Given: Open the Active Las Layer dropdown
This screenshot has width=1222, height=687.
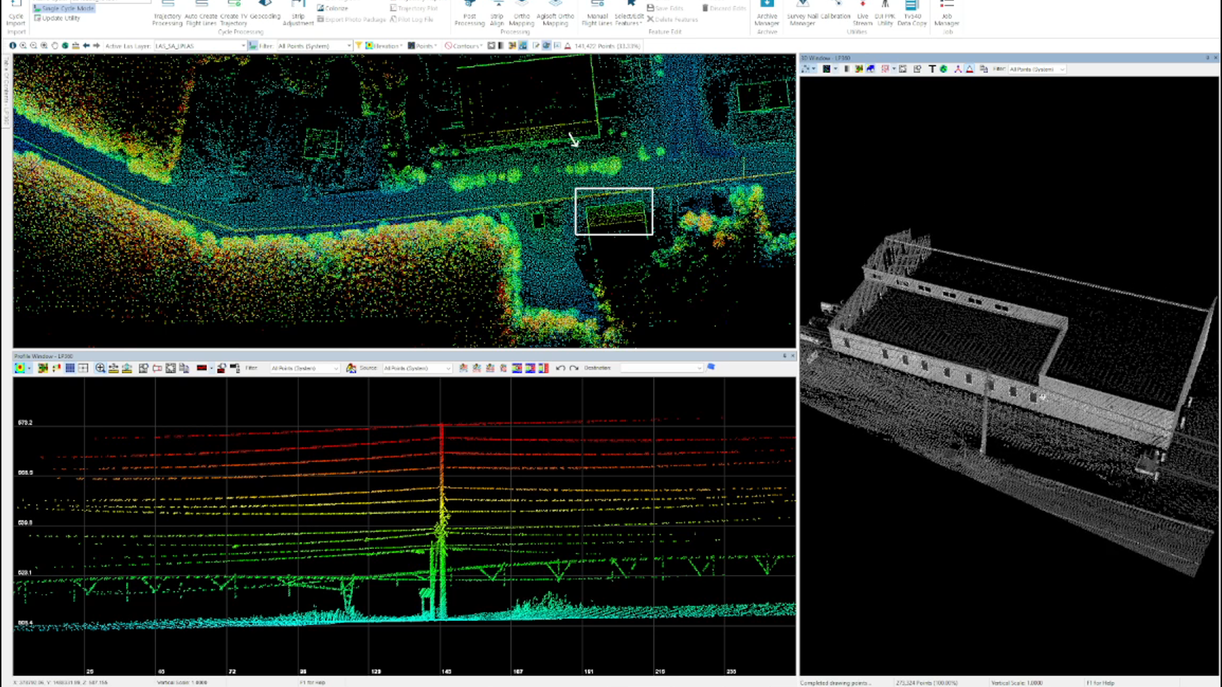Looking at the screenshot, I should pyautogui.click(x=242, y=45).
